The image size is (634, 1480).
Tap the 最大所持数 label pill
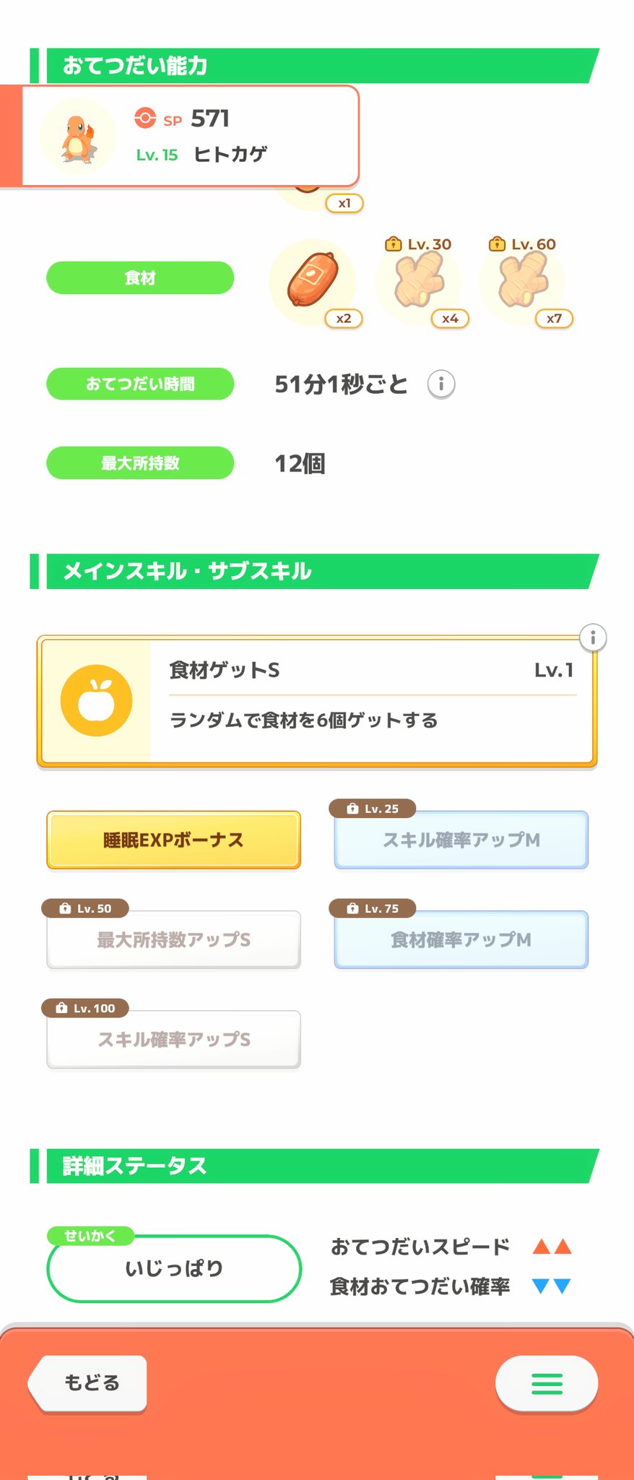(140, 463)
